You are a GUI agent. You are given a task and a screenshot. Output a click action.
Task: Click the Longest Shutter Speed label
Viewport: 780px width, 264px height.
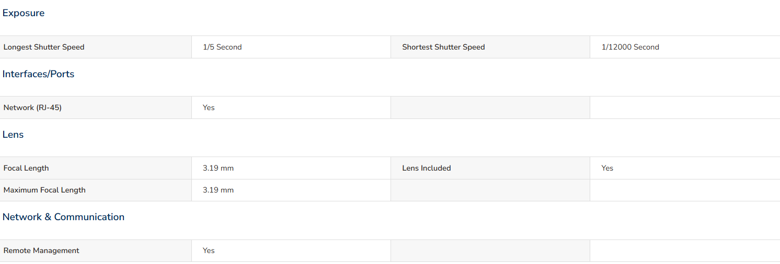point(44,47)
